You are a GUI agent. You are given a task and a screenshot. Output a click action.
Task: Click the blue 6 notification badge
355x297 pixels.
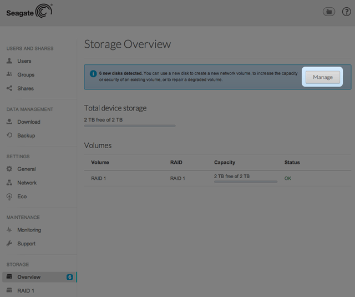click(x=69, y=277)
